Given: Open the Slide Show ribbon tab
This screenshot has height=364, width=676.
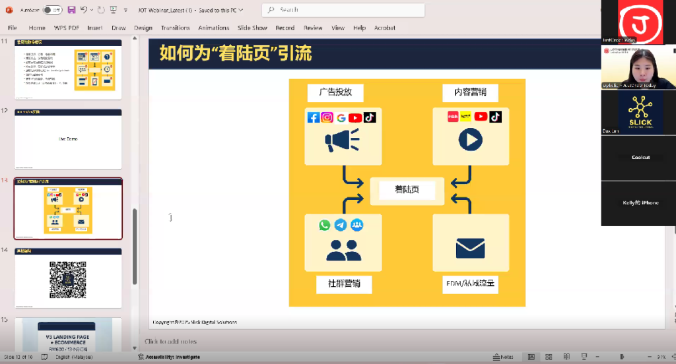Looking at the screenshot, I should 252,28.
